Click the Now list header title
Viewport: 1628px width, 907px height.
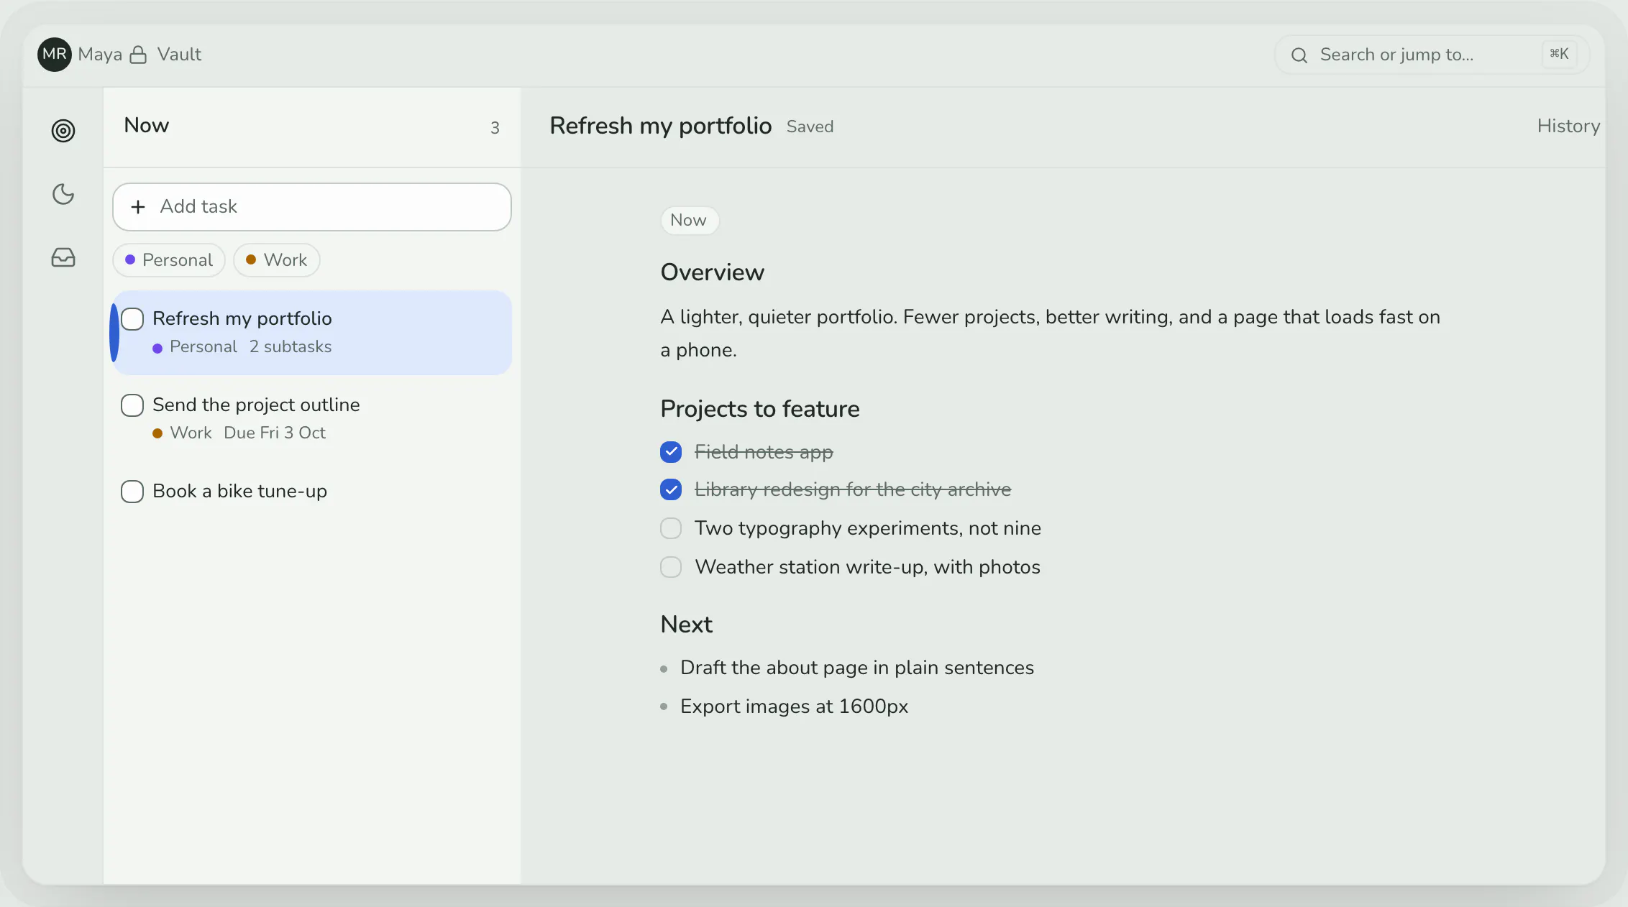[146, 126]
